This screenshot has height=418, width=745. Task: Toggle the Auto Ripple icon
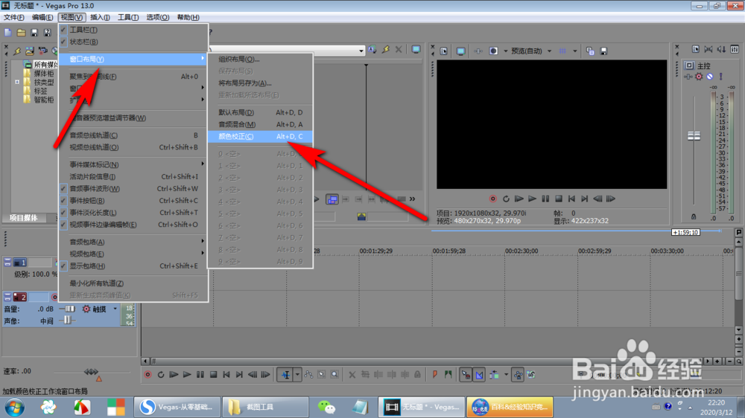tap(494, 375)
